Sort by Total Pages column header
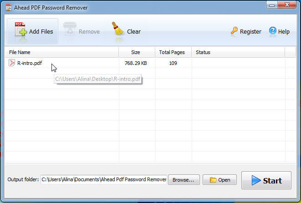 [x=173, y=52]
